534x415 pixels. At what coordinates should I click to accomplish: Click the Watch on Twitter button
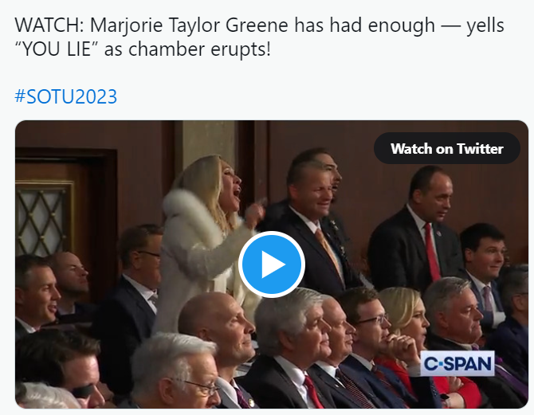click(x=447, y=148)
